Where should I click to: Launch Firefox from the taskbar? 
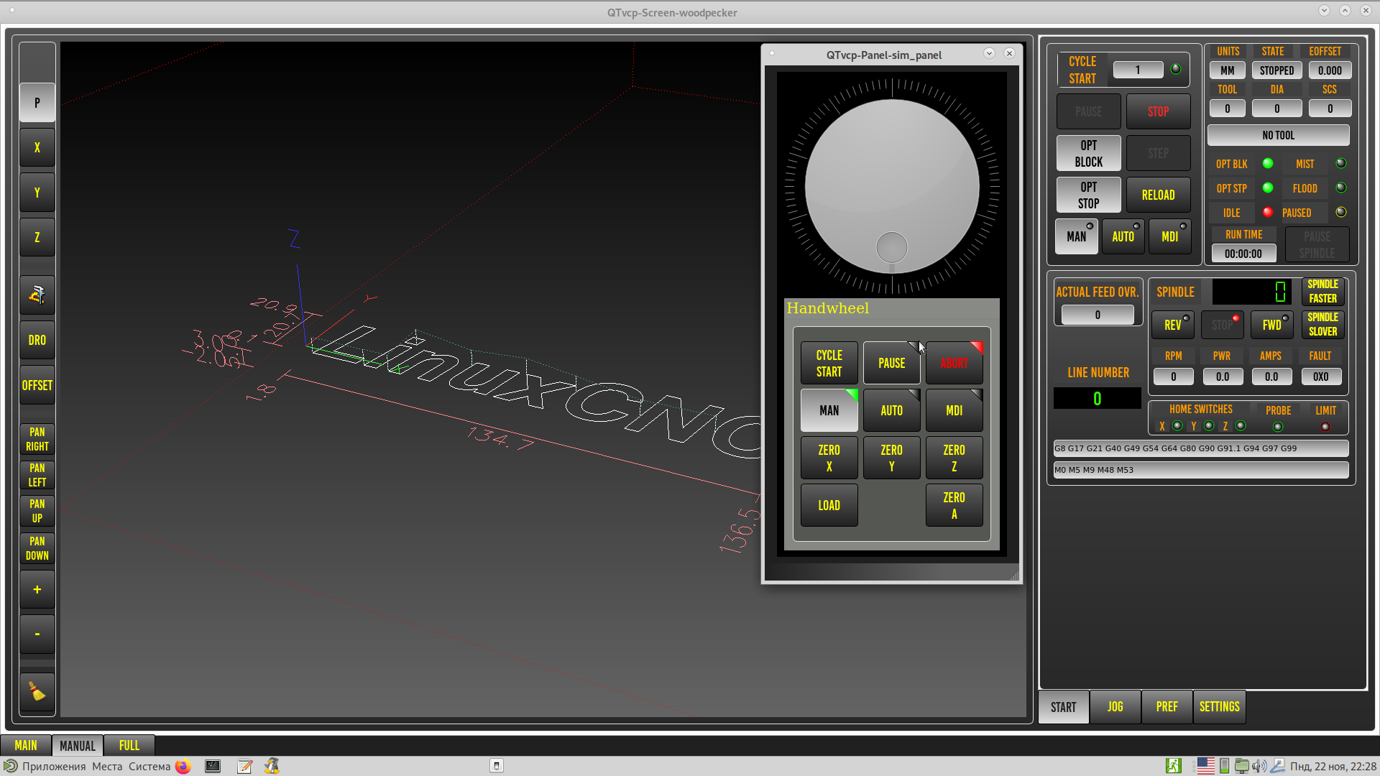183,766
